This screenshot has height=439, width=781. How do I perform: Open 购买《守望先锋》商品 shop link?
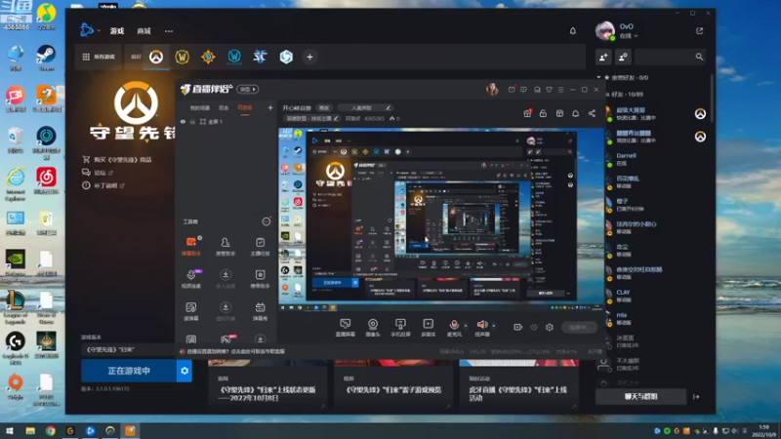point(117,160)
